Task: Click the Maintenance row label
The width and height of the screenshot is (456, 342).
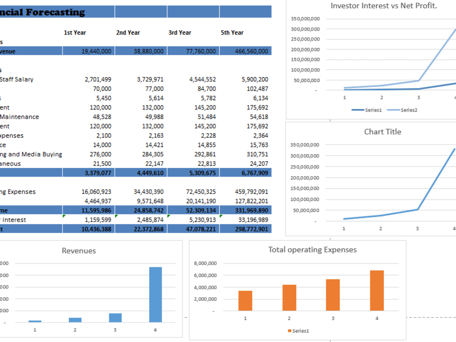Action: (x=20, y=117)
